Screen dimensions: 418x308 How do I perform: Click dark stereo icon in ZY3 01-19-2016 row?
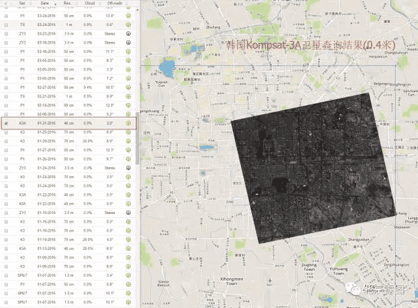[128, 213]
